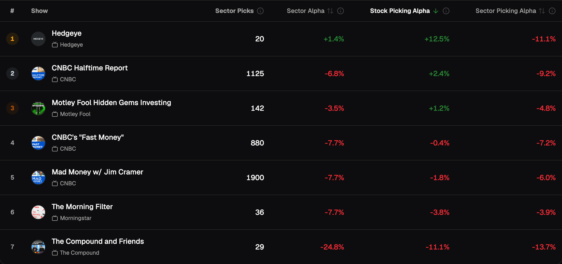This screenshot has width=562, height=264.
Task: Click Mad Money's 1900 sector picks
Action: coord(255,178)
